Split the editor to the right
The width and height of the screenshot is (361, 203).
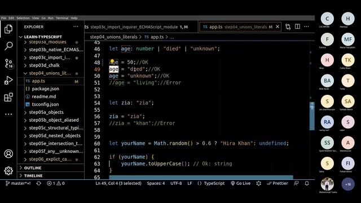[297, 27]
